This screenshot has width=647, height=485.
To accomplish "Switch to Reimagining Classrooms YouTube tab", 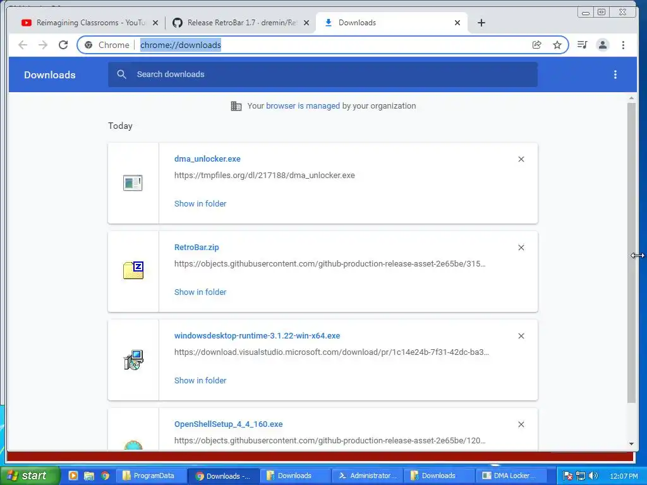I will [x=89, y=23].
